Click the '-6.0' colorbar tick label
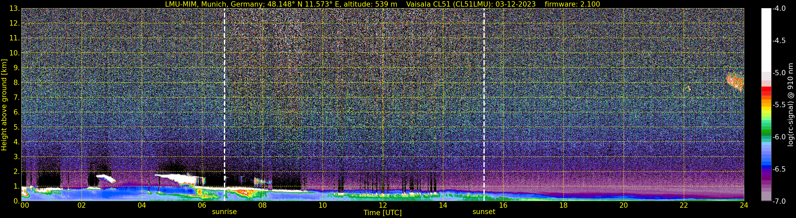The height and width of the screenshot is (218, 796). coord(779,137)
